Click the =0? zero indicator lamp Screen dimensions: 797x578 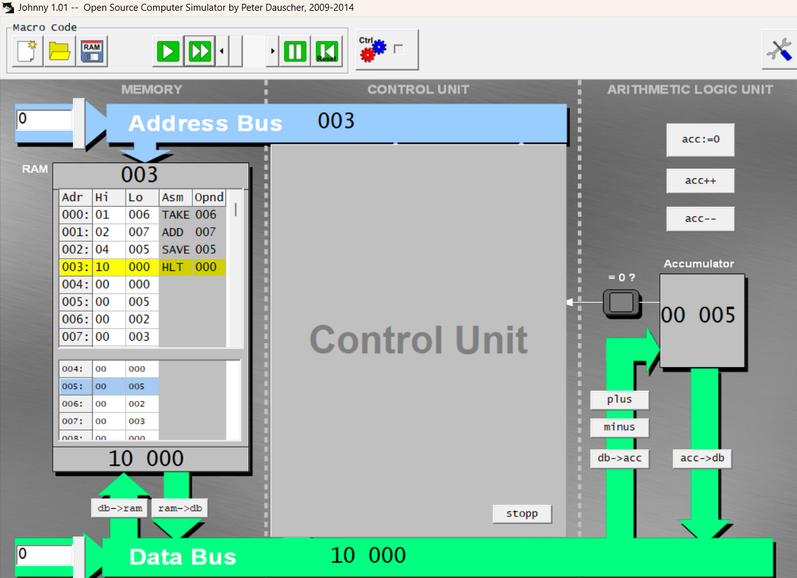[621, 303]
